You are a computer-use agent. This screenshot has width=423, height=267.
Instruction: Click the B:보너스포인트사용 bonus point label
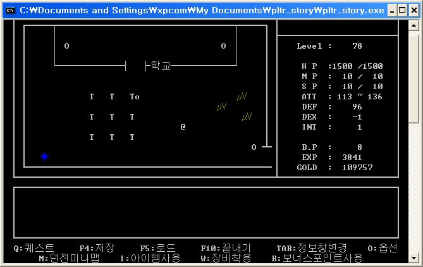coord(317,258)
